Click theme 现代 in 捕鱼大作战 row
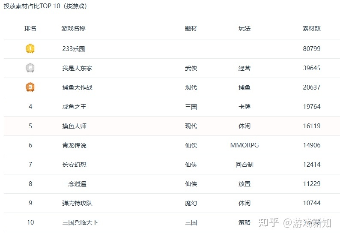Screen dimensions: 340x237 point(191,87)
